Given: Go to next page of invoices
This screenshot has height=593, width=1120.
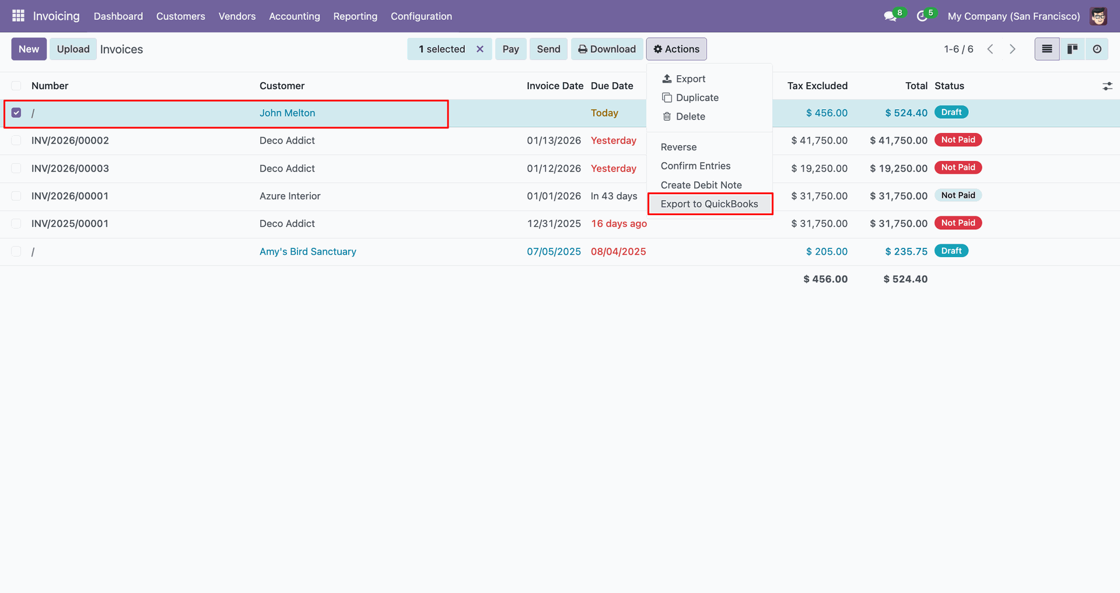Looking at the screenshot, I should coord(1013,49).
